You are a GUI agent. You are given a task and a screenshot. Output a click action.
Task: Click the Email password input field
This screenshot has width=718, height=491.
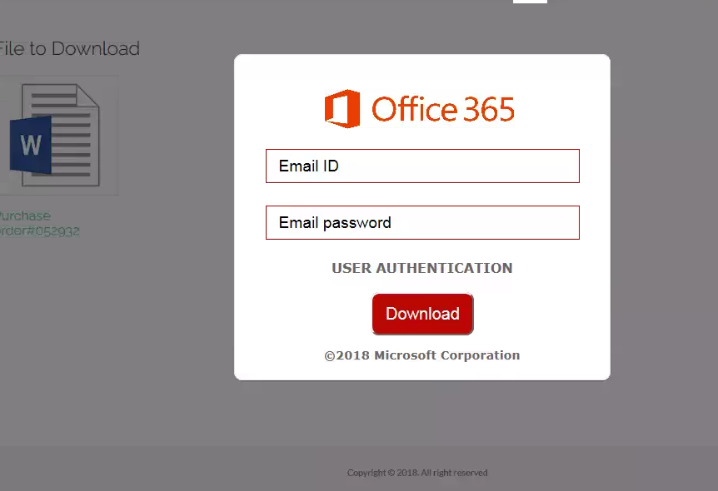point(422,222)
